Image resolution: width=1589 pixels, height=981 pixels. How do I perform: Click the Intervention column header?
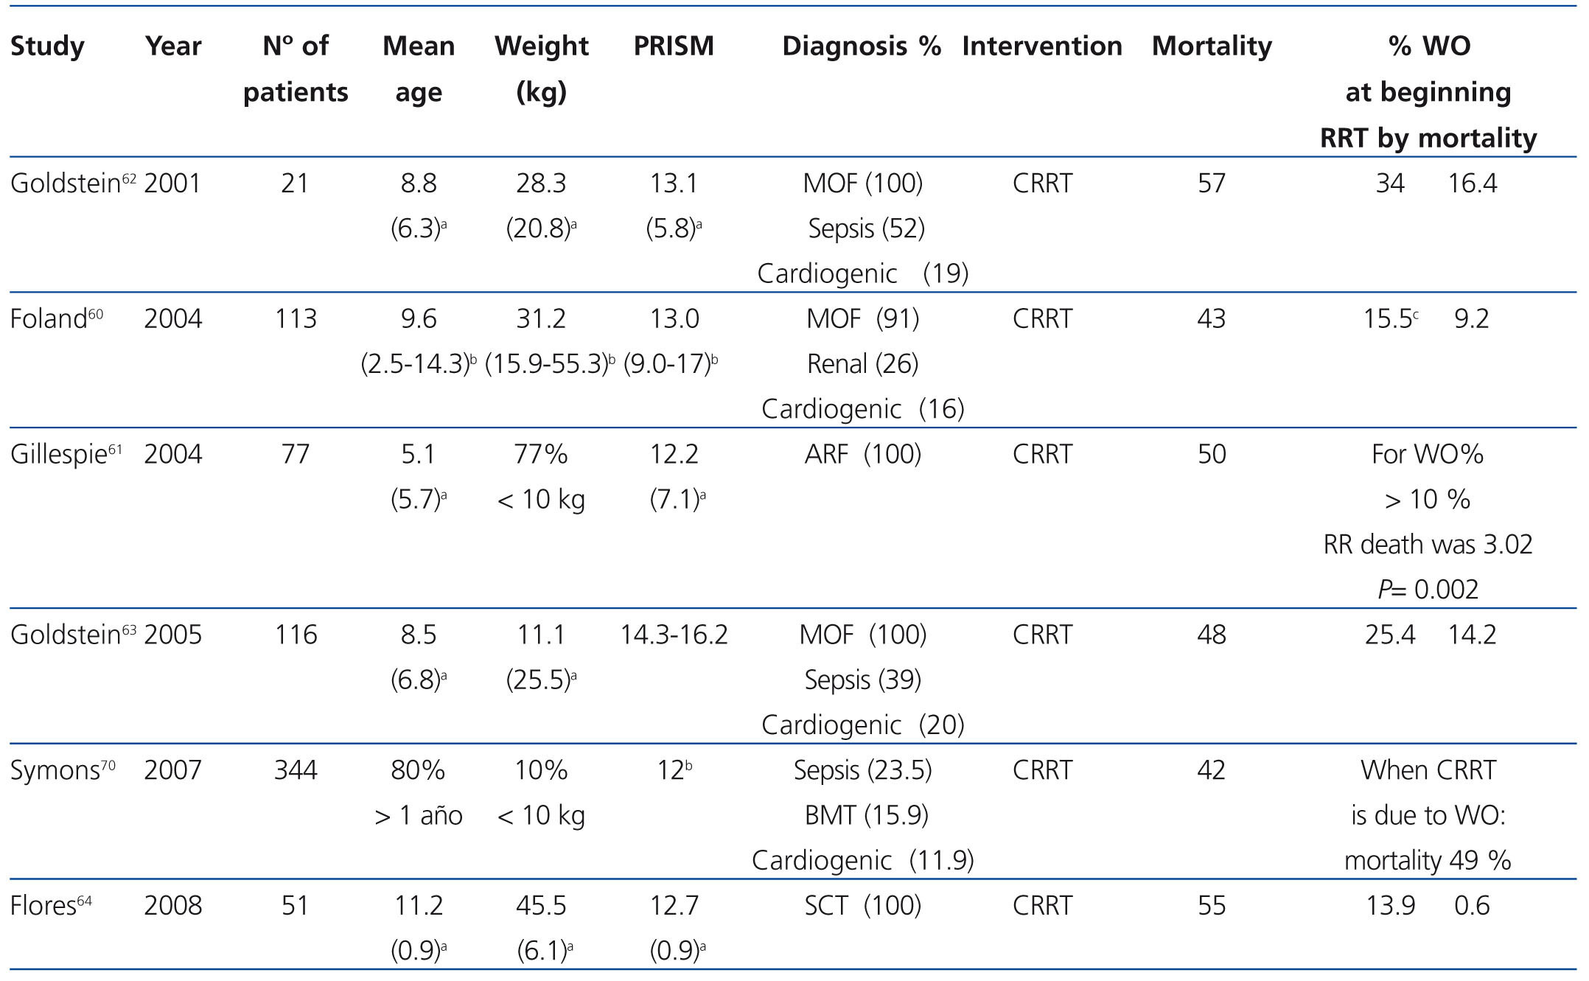click(1041, 46)
